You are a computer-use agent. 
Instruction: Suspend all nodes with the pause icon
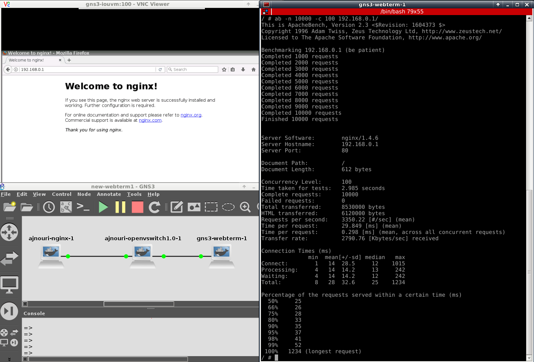[x=120, y=207]
